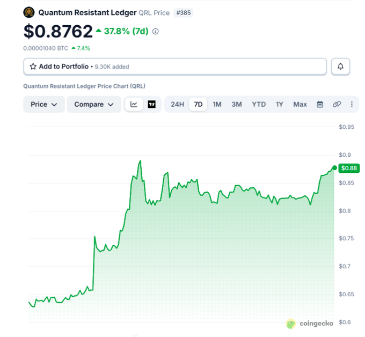Click the $0.8762 price value
This screenshot has width=365, height=337.
(x=58, y=31)
